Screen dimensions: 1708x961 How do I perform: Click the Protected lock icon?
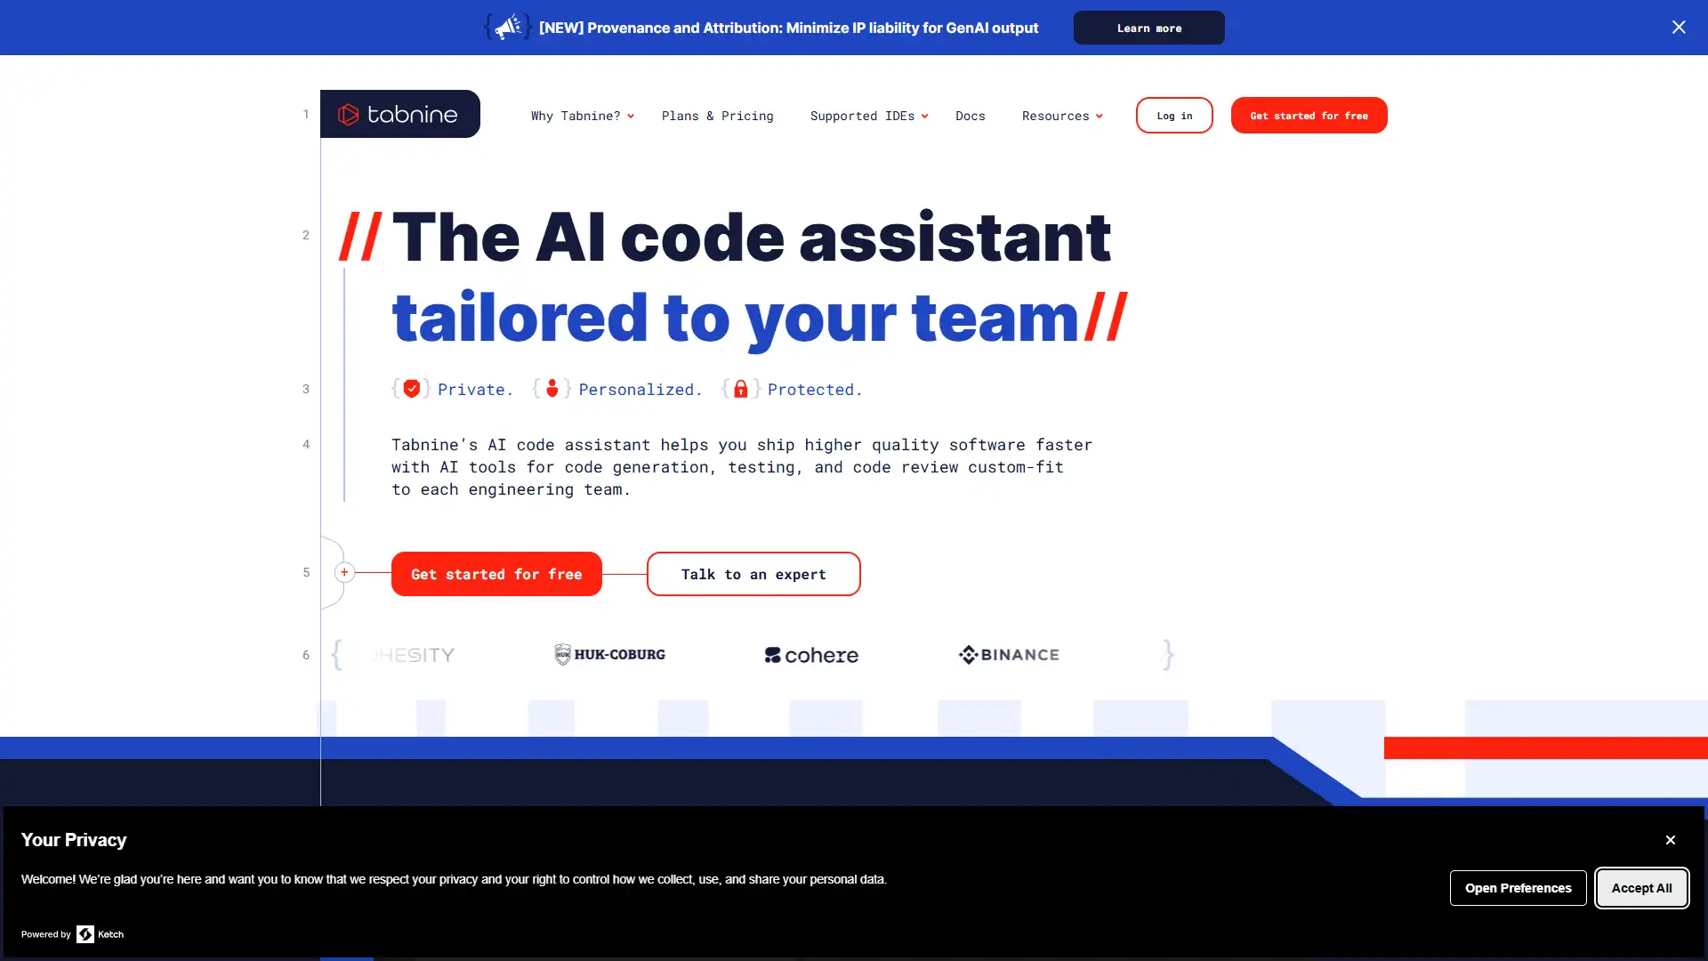click(741, 388)
